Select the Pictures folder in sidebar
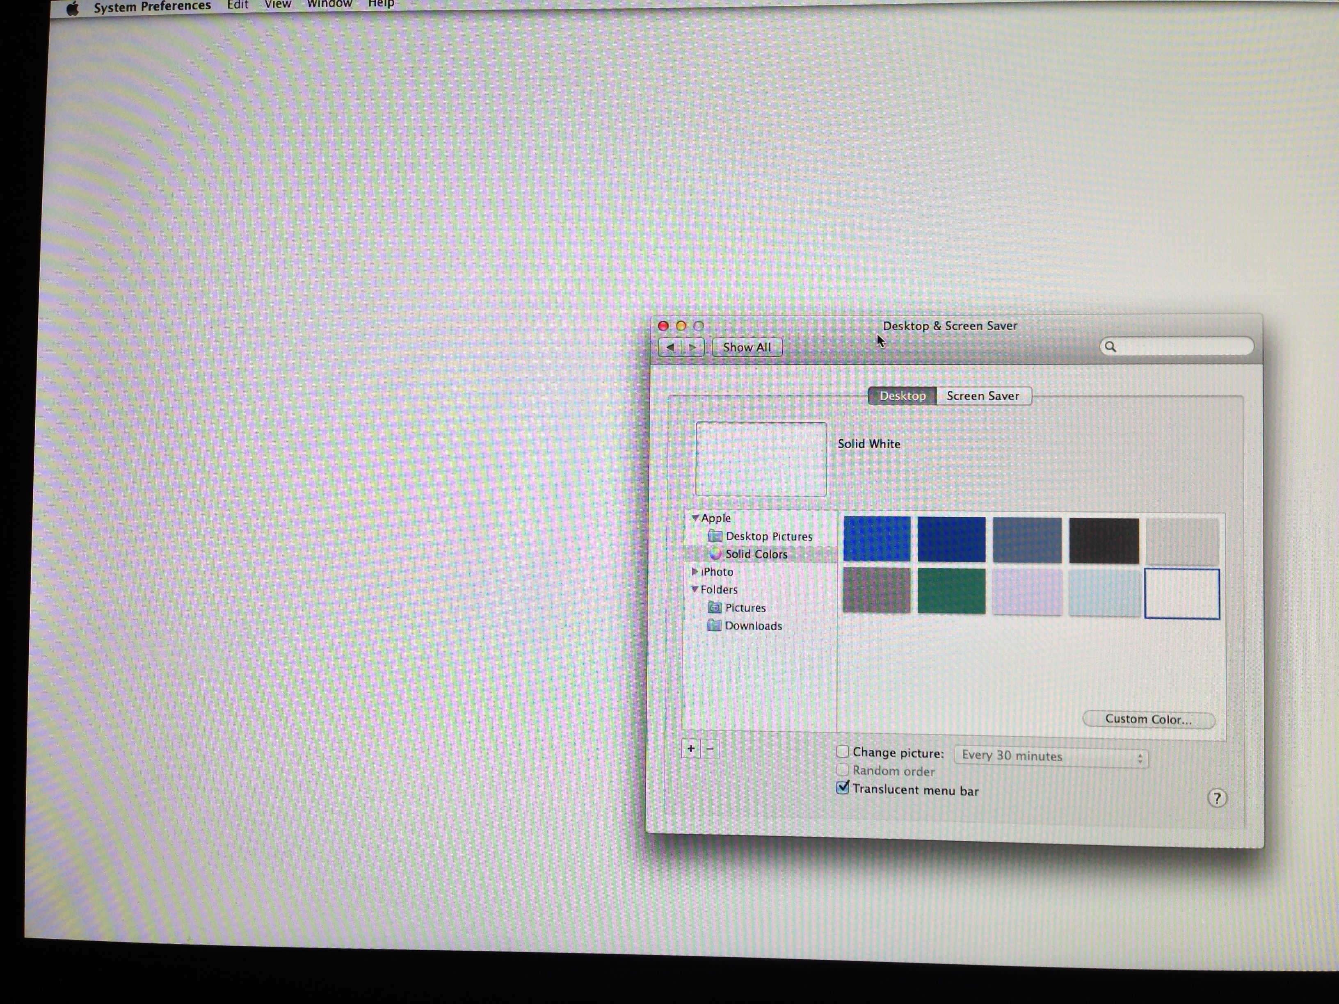This screenshot has width=1339, height=1004. [745, 607]
